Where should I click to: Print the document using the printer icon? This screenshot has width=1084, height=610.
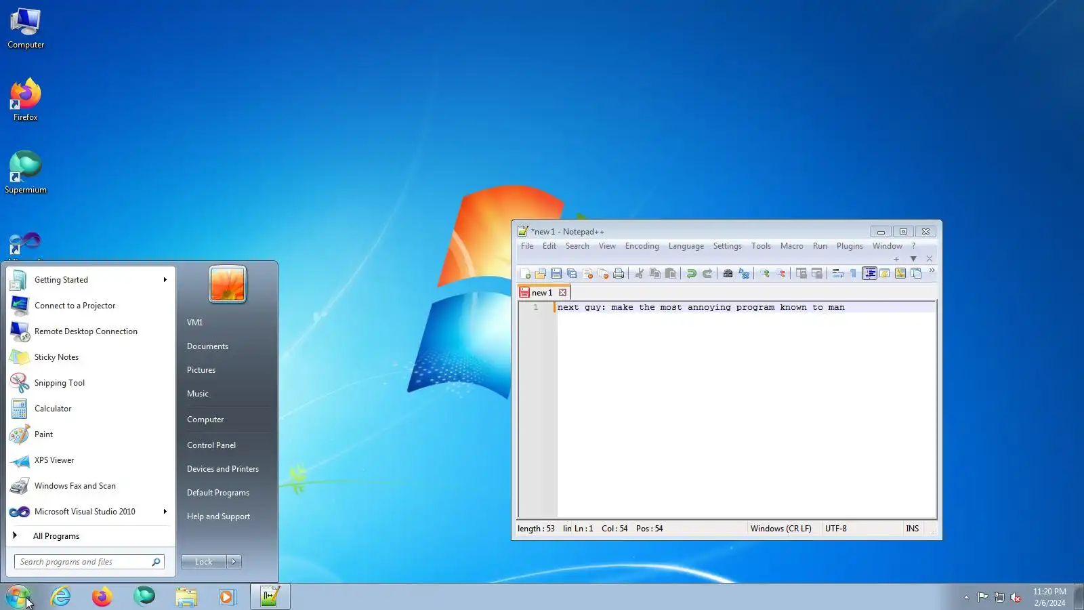(619, 273)
